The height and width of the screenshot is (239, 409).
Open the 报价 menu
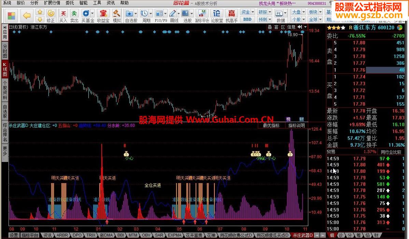click(20, 3)
